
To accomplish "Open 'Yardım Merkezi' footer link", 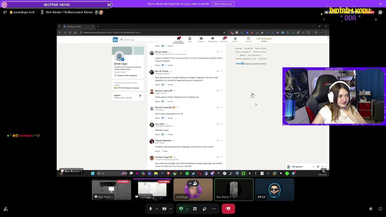I will click(261, 49).
